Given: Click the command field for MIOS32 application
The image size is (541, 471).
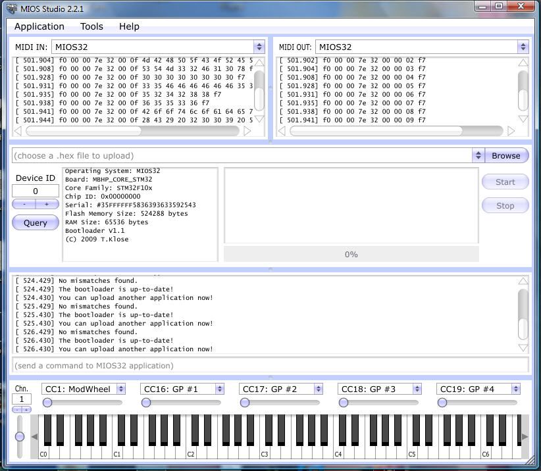Looking at the screenshot, I should point(270,366).
